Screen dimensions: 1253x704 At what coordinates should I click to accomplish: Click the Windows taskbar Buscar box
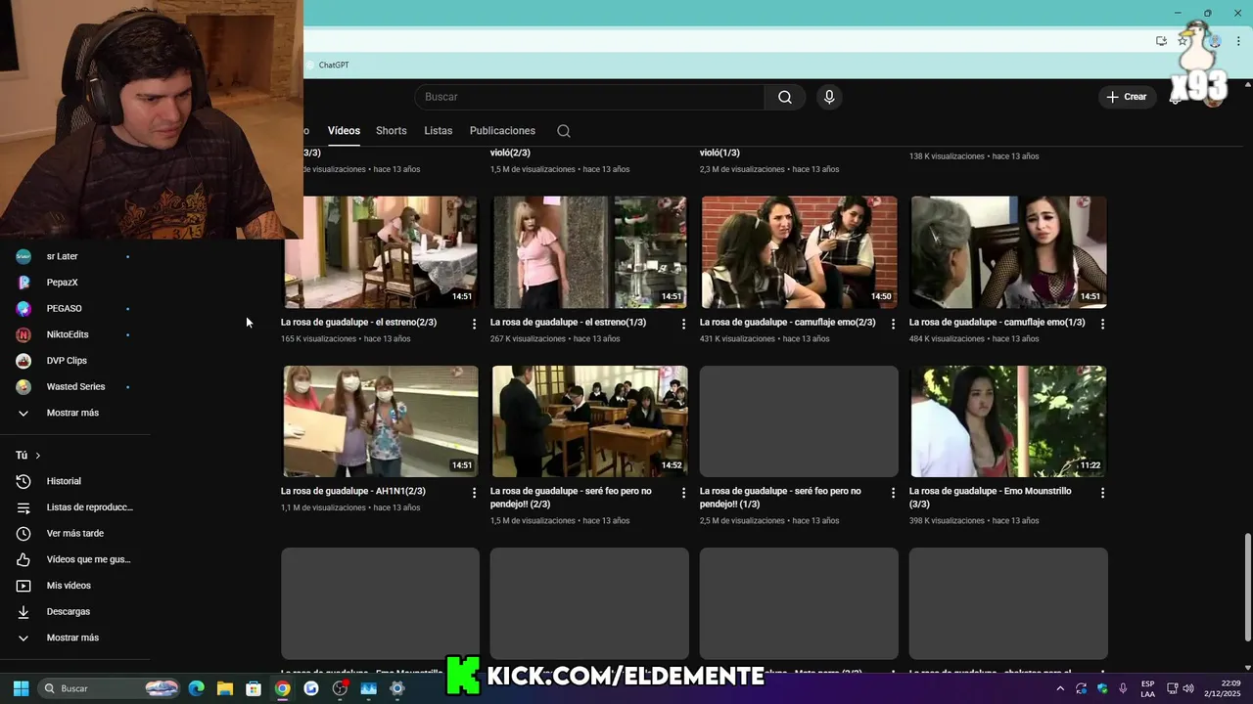[x=109, y=688]
